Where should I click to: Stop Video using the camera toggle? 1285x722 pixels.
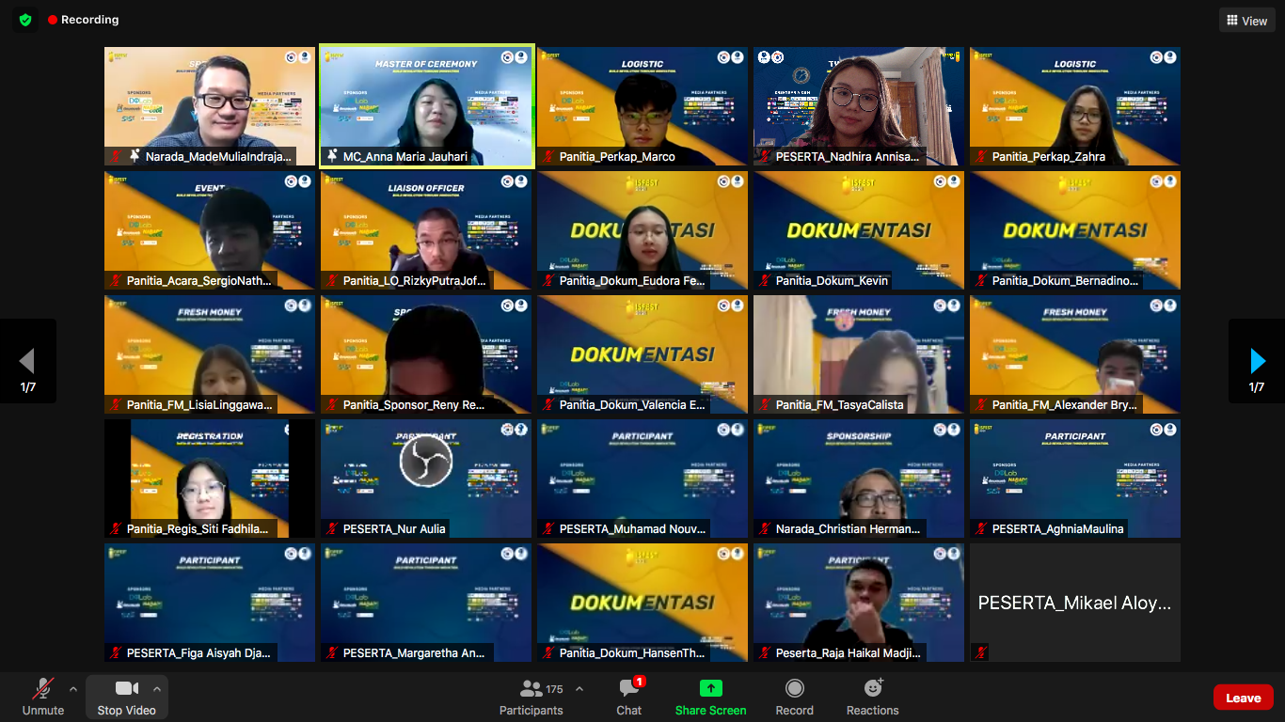[x=126, y=698]
